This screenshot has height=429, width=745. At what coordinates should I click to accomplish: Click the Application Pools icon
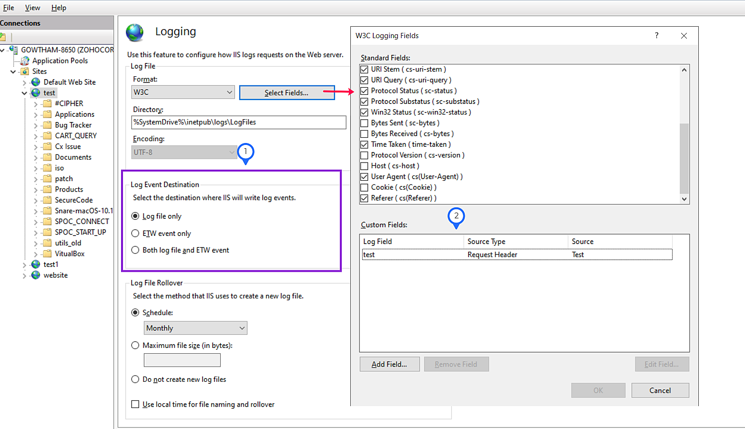25,61
